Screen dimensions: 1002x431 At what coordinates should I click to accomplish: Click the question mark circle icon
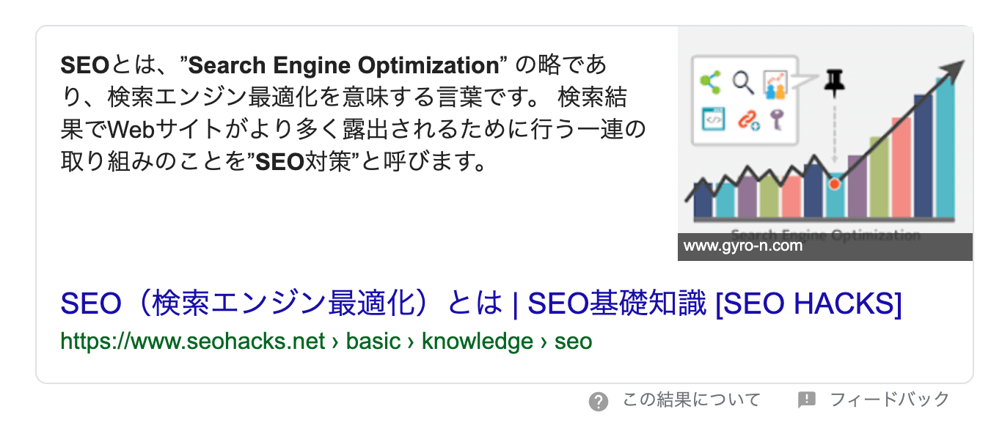(600, 399)
